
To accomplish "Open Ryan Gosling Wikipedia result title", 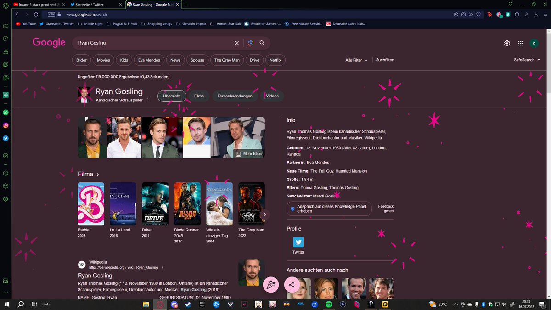I will pyautogui.click(x=95, y=276).
